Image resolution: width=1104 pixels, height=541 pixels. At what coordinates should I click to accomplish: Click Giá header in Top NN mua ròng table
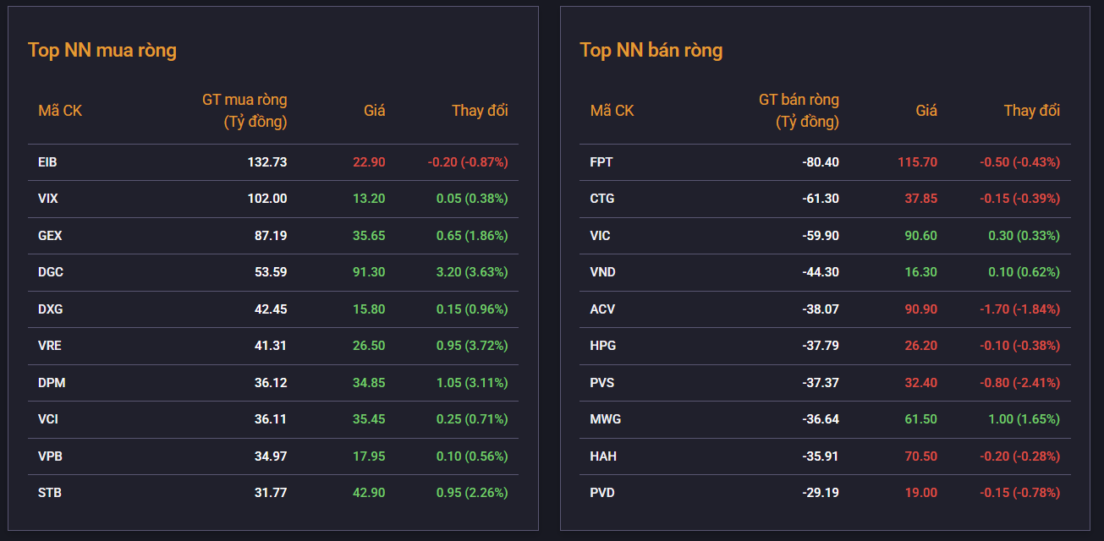pos(374,111)
